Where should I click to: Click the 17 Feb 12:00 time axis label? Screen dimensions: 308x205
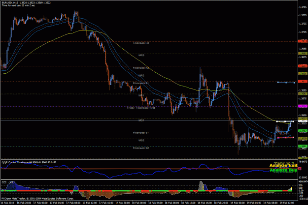click(90, 203)
